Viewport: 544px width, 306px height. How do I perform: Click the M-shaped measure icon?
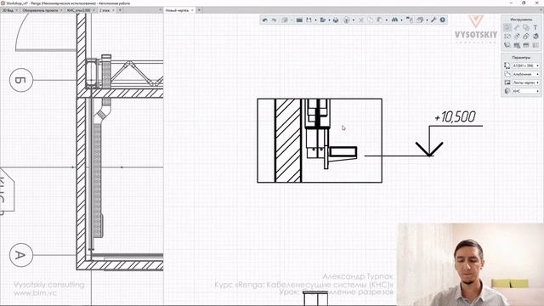[x=394, y=20]
